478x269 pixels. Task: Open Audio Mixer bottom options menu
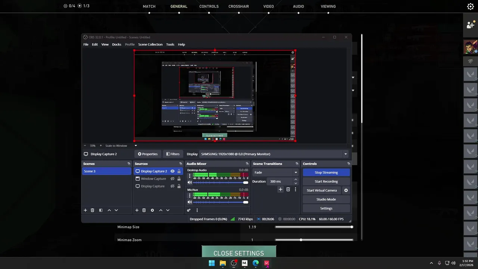tap(197, 210)
